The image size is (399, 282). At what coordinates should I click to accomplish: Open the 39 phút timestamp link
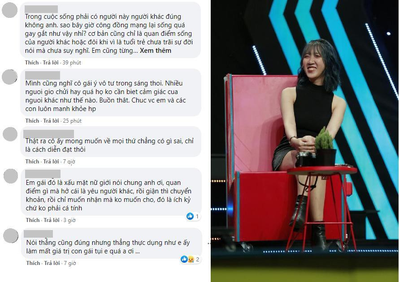[72, 63]
